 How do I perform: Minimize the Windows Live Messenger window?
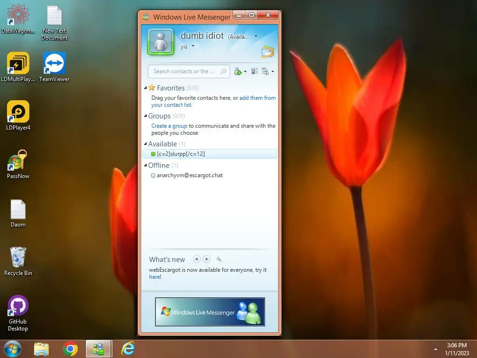point(239,15)
